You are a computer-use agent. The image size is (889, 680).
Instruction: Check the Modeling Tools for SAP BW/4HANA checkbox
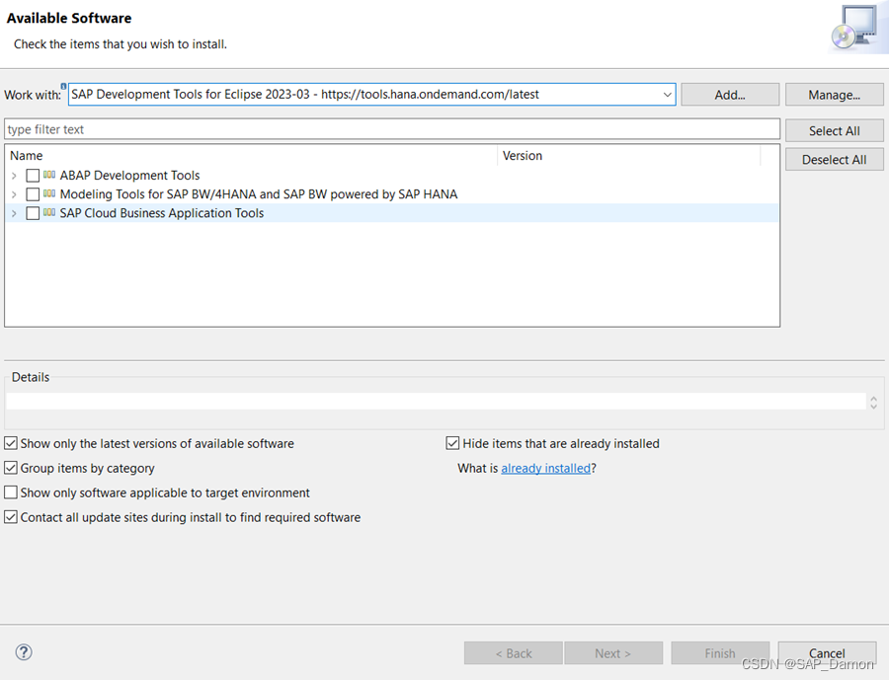(33, 194)
